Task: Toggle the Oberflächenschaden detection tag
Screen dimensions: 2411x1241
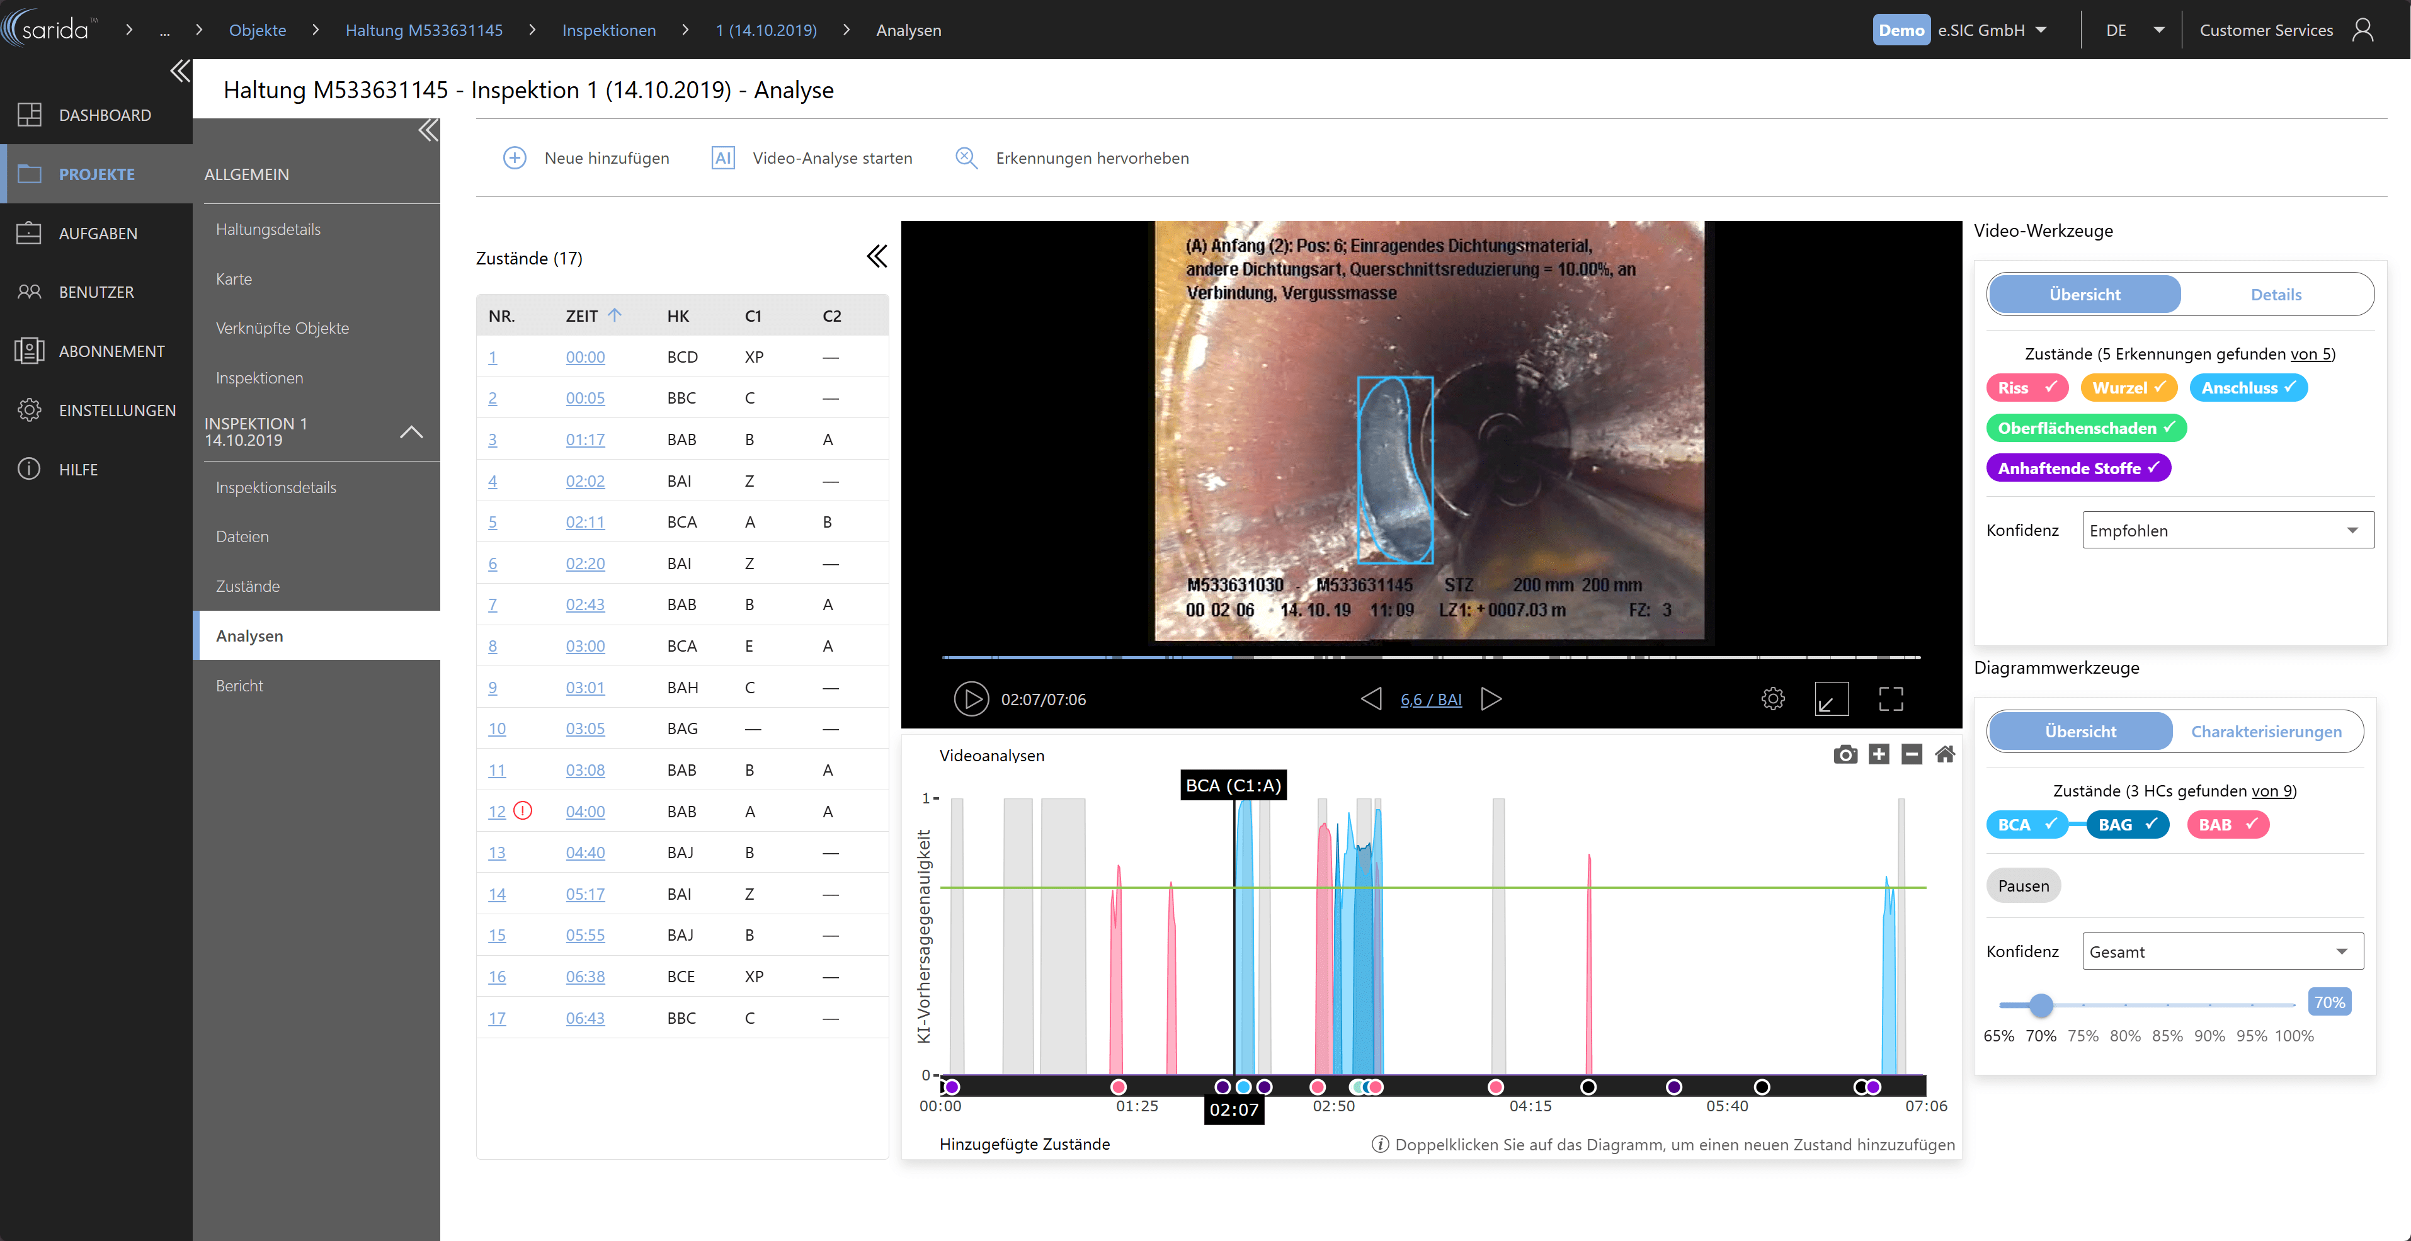Action: point(2086,428)
